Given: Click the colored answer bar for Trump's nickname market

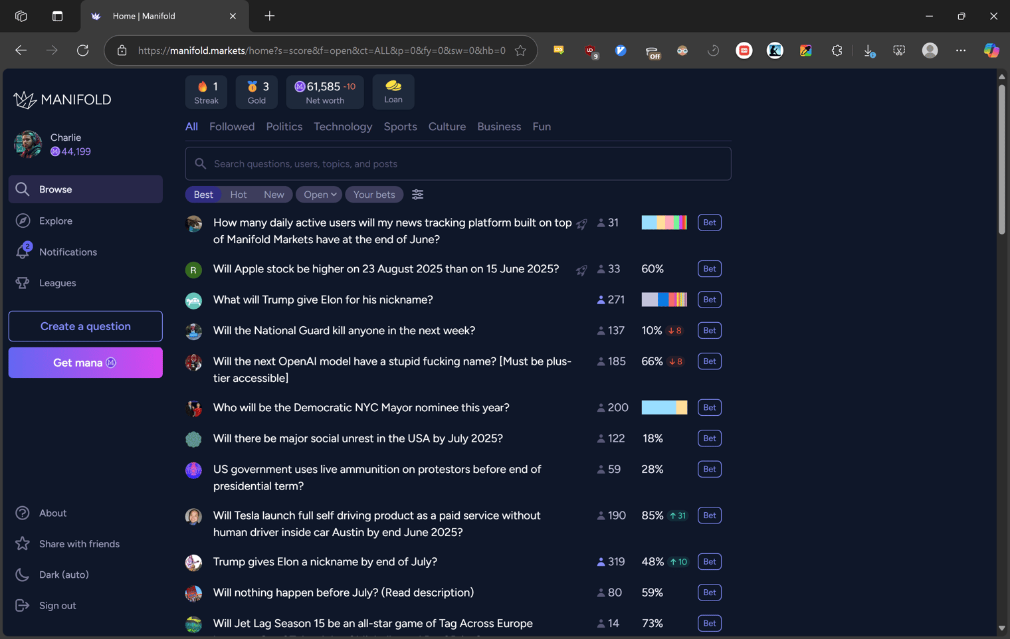Looking at the screenshot, I should click(664, 300).
